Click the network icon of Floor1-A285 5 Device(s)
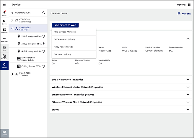This screenshot has height=138, width=194. (17, 29)
